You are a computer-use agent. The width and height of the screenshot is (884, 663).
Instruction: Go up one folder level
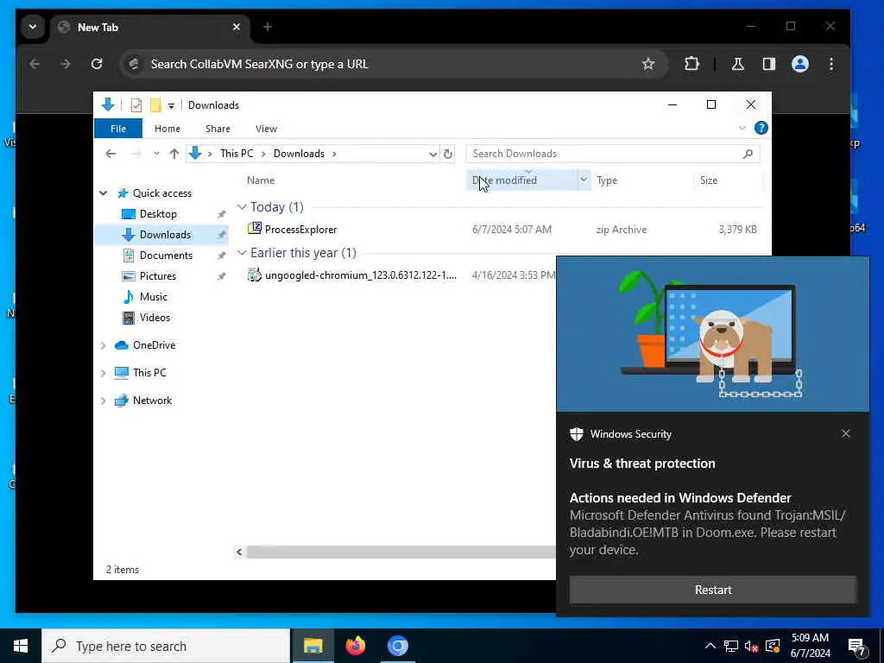pos(174,154)
